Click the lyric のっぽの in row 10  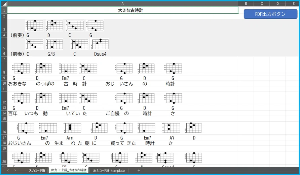(x=45, y=84)
